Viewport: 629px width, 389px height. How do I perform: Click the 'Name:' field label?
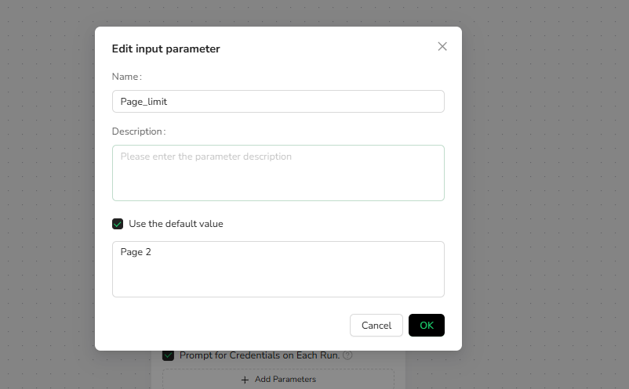pos(126,77)
